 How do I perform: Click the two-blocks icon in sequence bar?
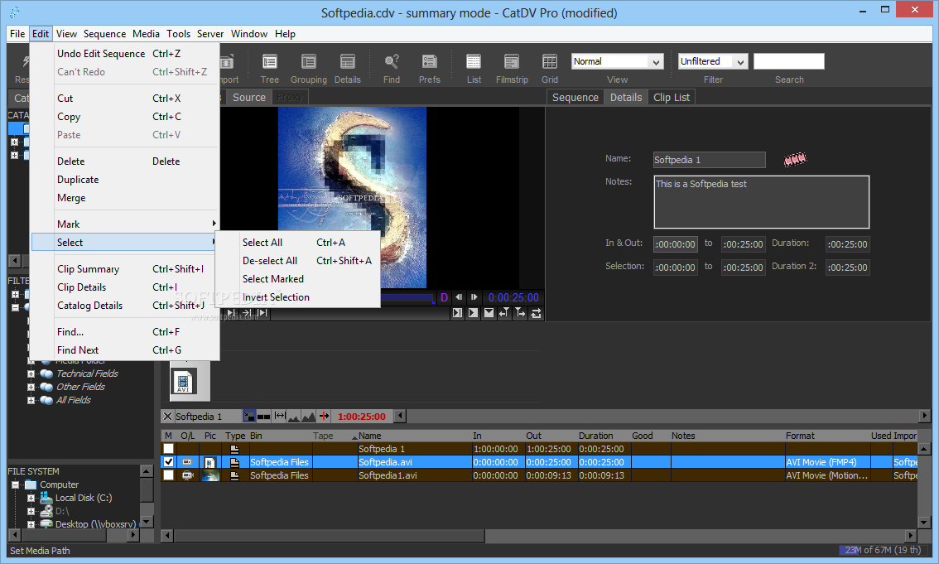pos(263,416)
